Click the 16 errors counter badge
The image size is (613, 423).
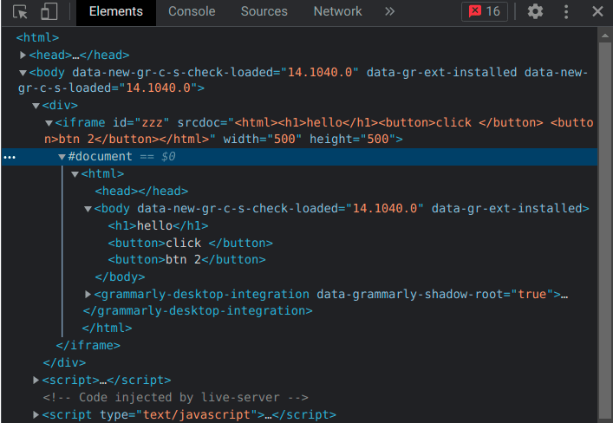pyautogui.click(x=485, y=11)
